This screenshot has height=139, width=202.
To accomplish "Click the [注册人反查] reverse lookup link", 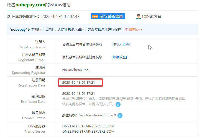I will (121, 44).
